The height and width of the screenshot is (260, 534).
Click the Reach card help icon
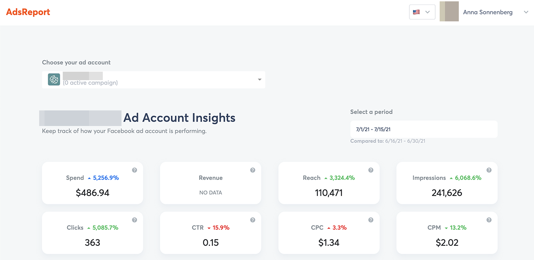pos(371,170)
